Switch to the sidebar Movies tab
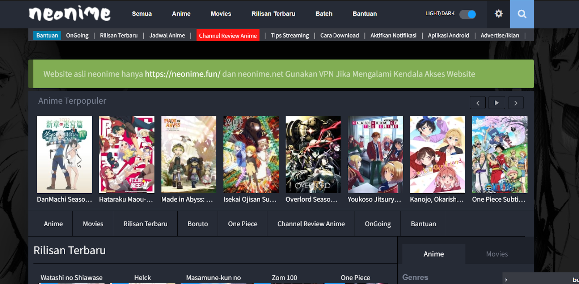Screen dimensions: 579x284 point(497,254)
